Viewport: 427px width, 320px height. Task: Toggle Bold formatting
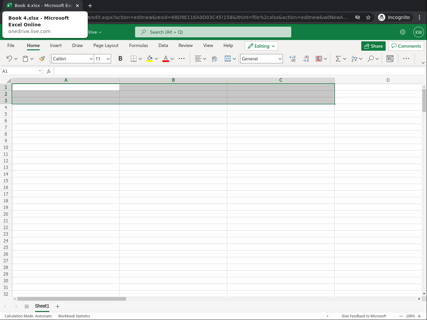pyautogui.click(x=120, y=59)
